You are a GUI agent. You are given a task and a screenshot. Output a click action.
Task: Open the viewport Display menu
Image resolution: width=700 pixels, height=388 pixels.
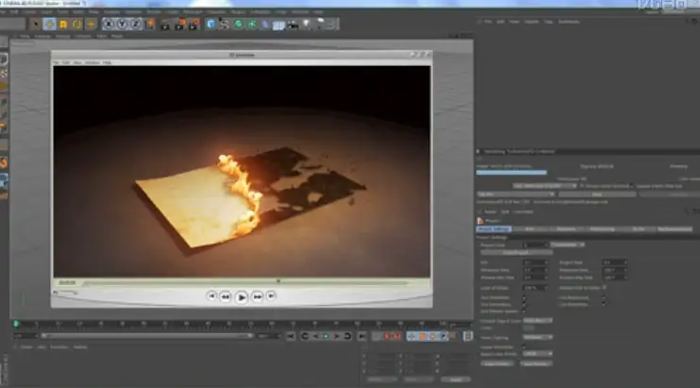pyautogui.click(x=63, y=36)
